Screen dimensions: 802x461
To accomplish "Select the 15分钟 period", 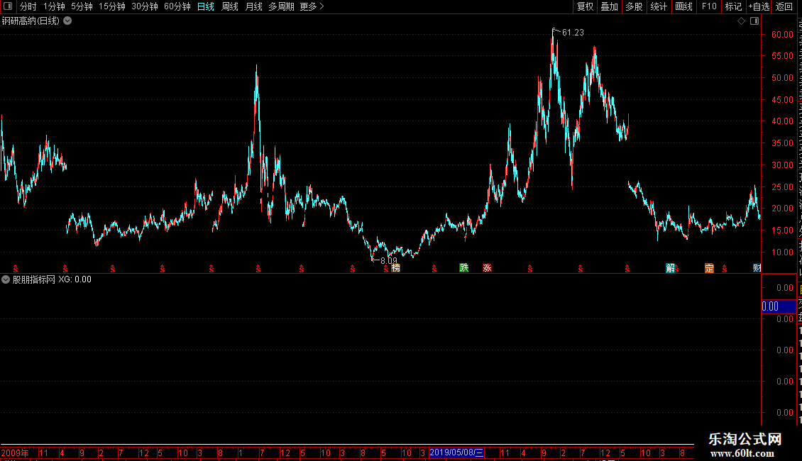I will pyautogui.click(x=112, y=6).
